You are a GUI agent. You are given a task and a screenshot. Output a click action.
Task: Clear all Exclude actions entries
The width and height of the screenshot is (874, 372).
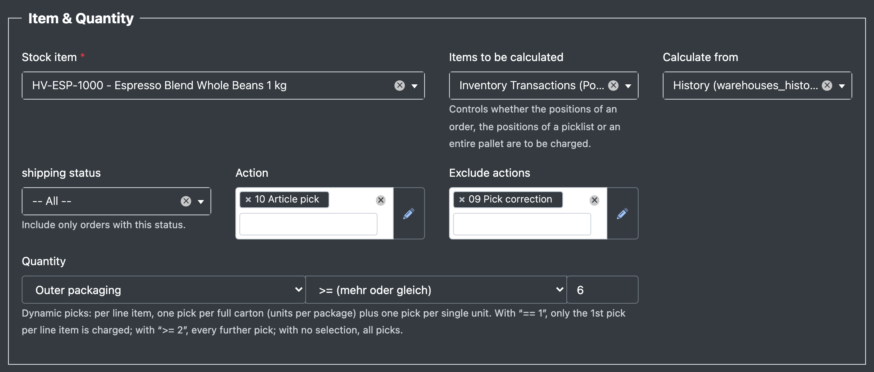pos(594,200)
